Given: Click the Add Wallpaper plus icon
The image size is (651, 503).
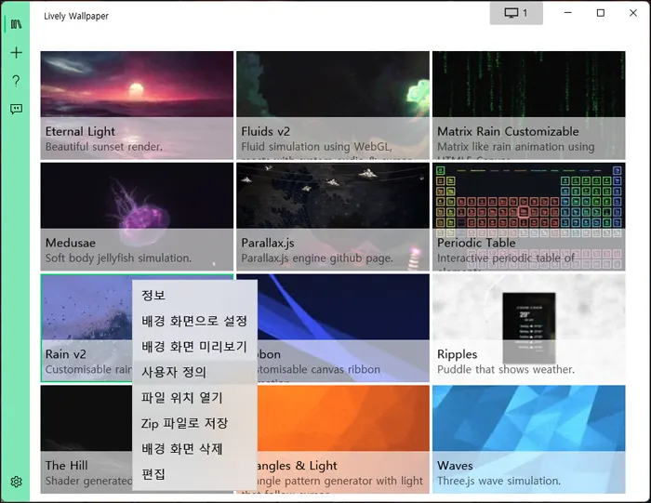Looking at the screenshot, I should (16, 53).
